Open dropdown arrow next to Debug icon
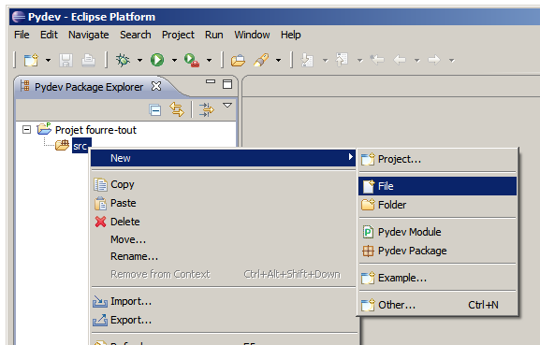This screenshot has height=345, width=540. pyautogui.click(x=139, y=60)
